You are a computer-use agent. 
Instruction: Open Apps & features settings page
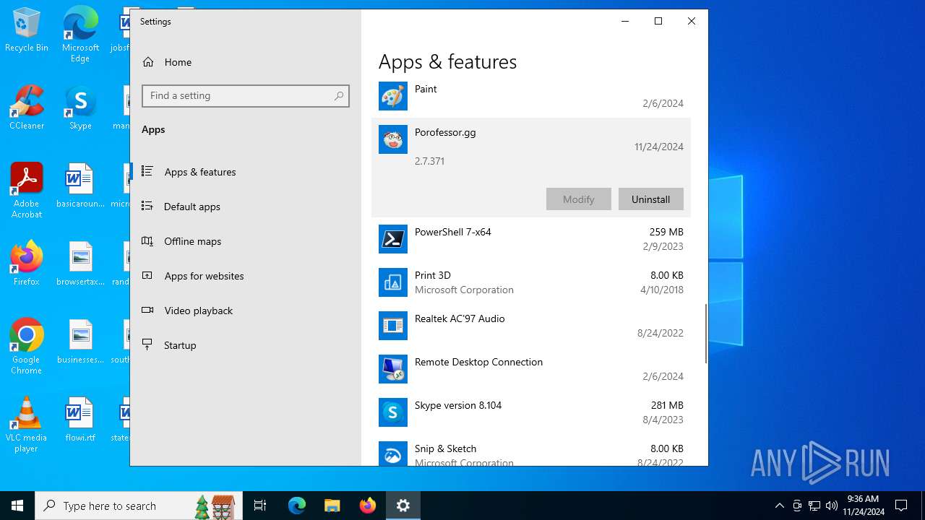pos(245,172)
